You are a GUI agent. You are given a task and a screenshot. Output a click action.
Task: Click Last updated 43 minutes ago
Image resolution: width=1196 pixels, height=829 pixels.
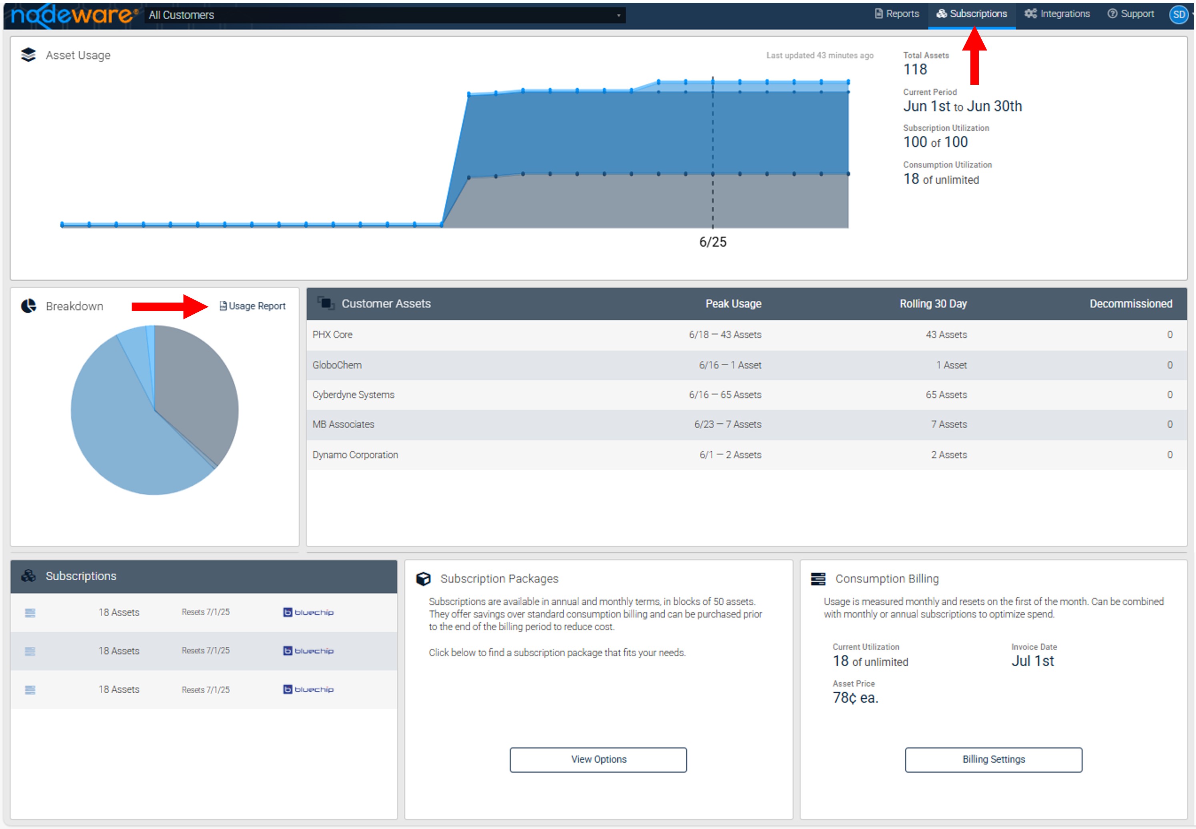point(820,55)
